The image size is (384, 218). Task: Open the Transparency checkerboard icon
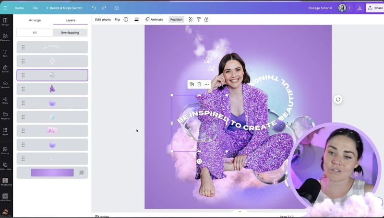(x=191, y=19)
